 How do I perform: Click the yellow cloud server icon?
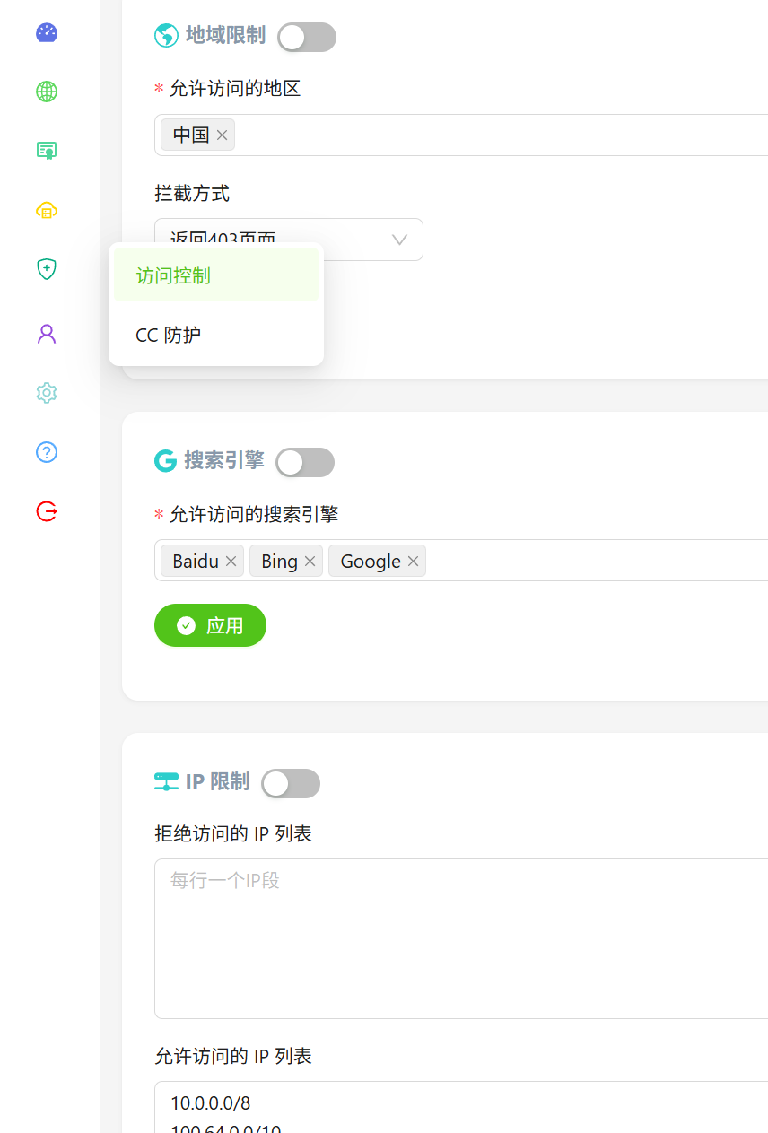(x=46, y=210)
